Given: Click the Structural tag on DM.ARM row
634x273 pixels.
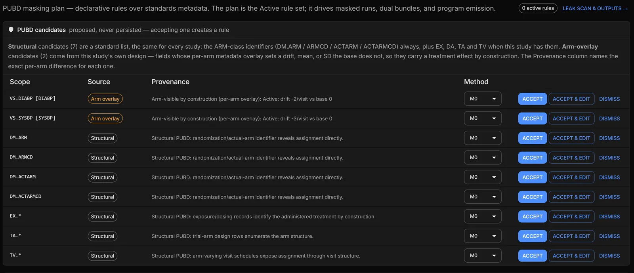Looking at the screenshot, I should pyautogui.click(x=102, y=138).
